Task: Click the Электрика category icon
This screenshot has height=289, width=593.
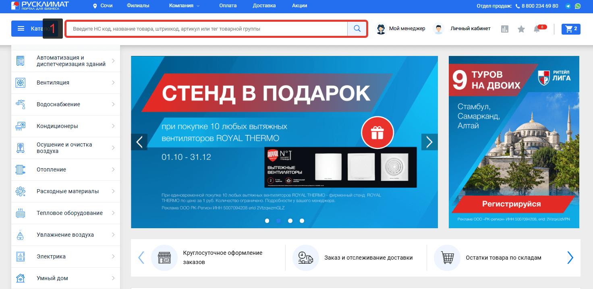Action: coord(20,256)
